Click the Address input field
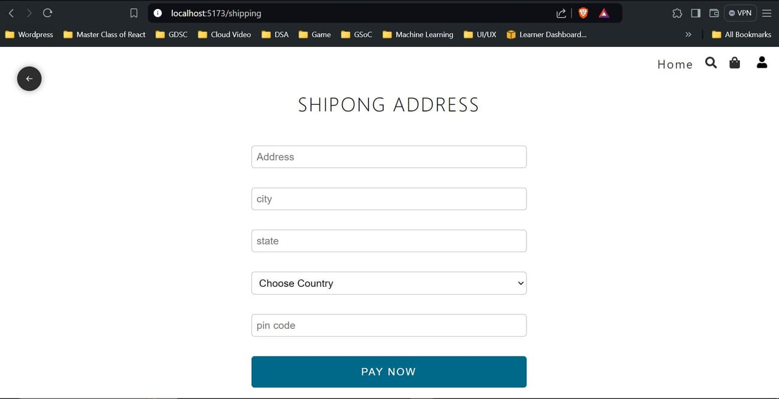 [389, 157]
